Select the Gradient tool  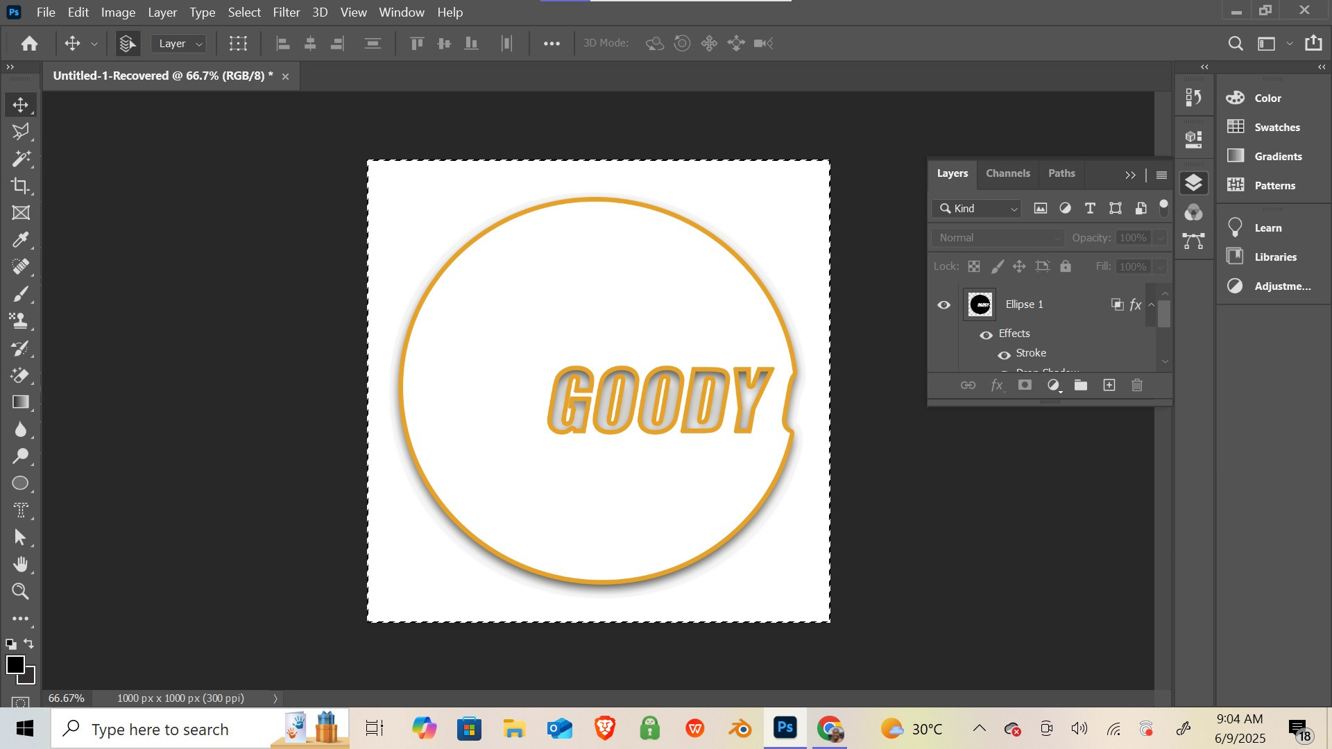20,402
